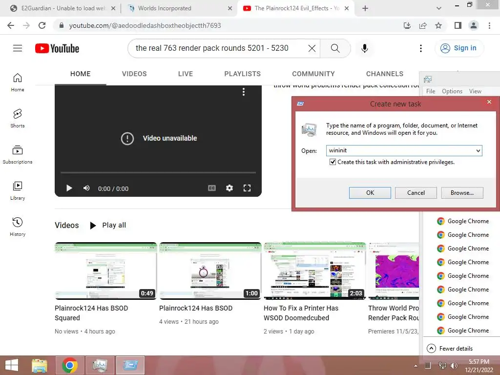Open Throw World Problems video title
The width and height of the screenshot is (500, 375).
[394, 313]
